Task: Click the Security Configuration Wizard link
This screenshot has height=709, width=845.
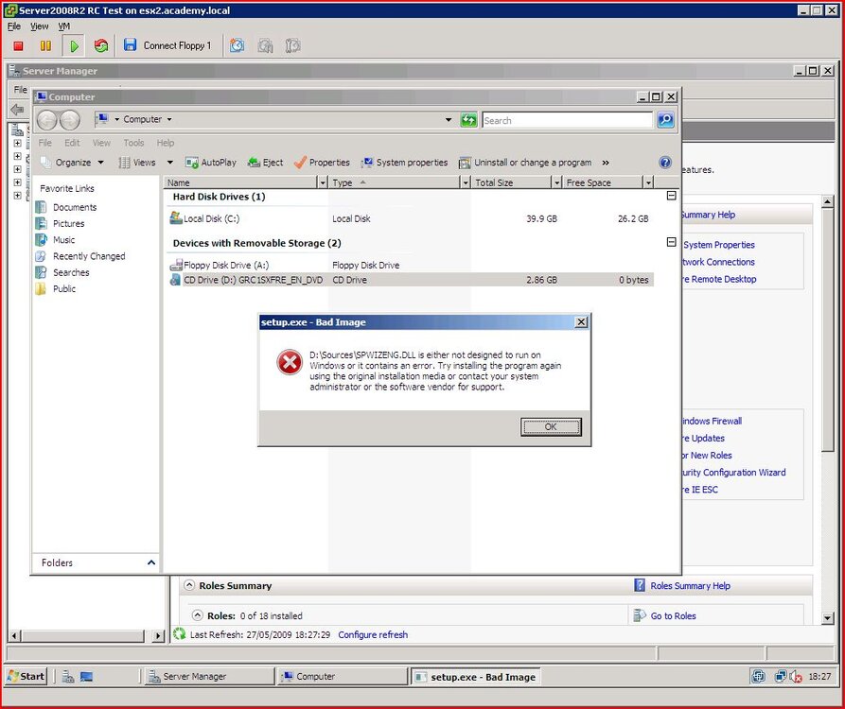Action: click(733, 473)
